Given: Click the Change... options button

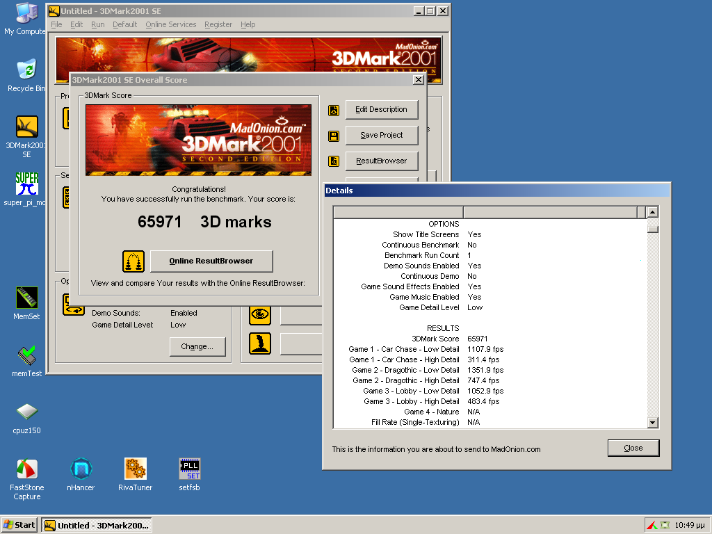Looking at the screenshot, I should coord(197,346).
